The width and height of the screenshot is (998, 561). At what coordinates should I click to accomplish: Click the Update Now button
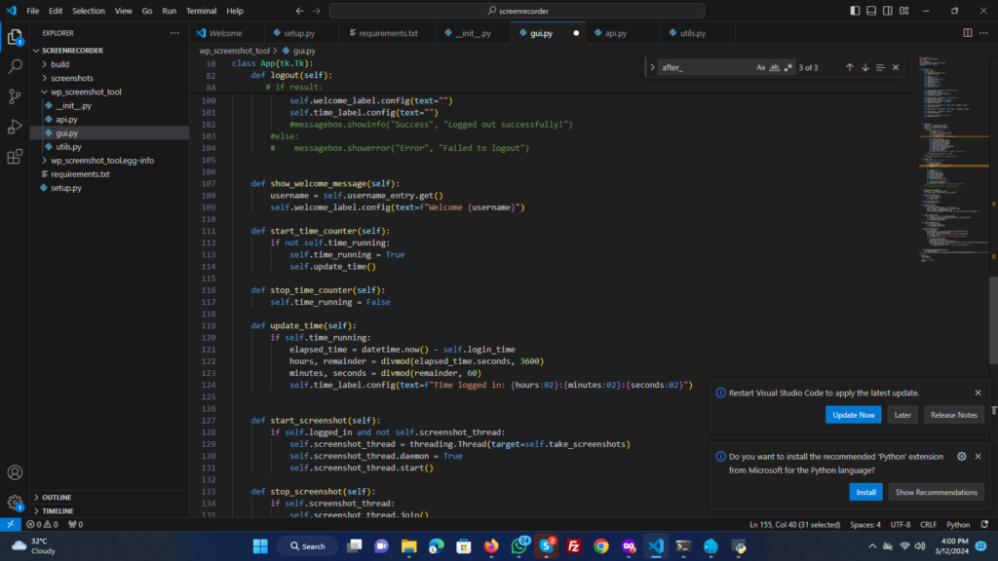click(853, 415)
